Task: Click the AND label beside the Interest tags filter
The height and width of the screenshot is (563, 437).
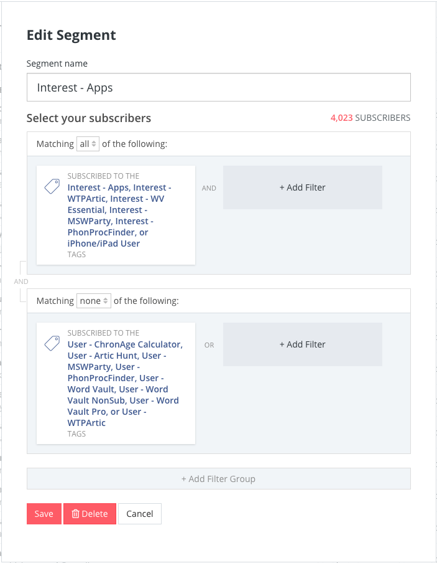Action: click(209, 188)
